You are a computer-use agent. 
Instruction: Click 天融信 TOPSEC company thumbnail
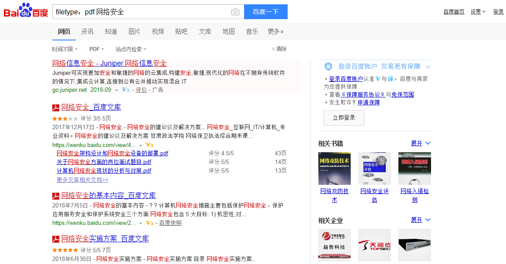374,245
